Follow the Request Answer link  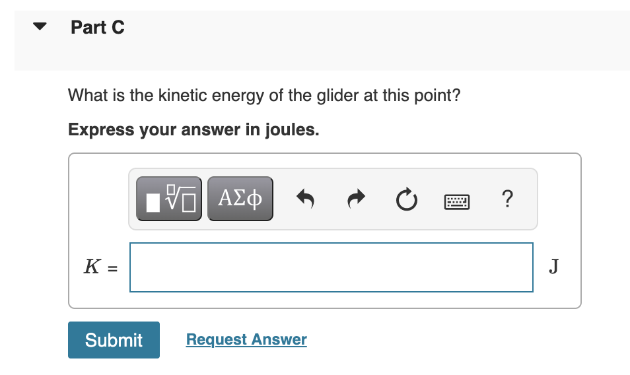(x=246, y=339)
